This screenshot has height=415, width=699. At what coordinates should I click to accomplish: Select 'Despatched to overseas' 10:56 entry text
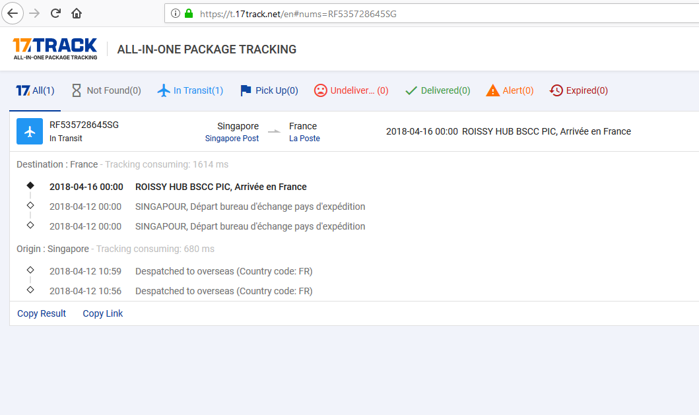click(x=224, y=291)
